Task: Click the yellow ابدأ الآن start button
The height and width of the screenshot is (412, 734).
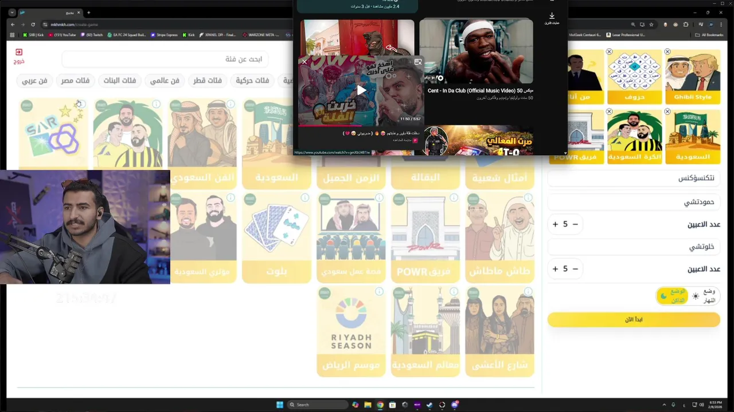Action: 634,319
